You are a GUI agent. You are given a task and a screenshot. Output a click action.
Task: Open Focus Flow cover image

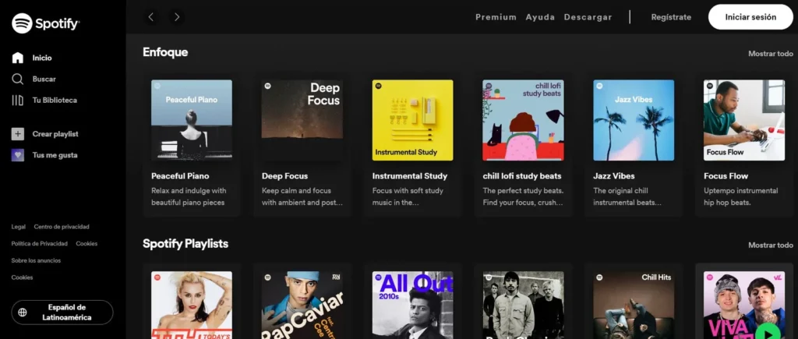click(x=744, y=120)
